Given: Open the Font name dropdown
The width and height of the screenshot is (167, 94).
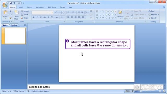Looking at the screenshot, I should click(x=47, y=13).
